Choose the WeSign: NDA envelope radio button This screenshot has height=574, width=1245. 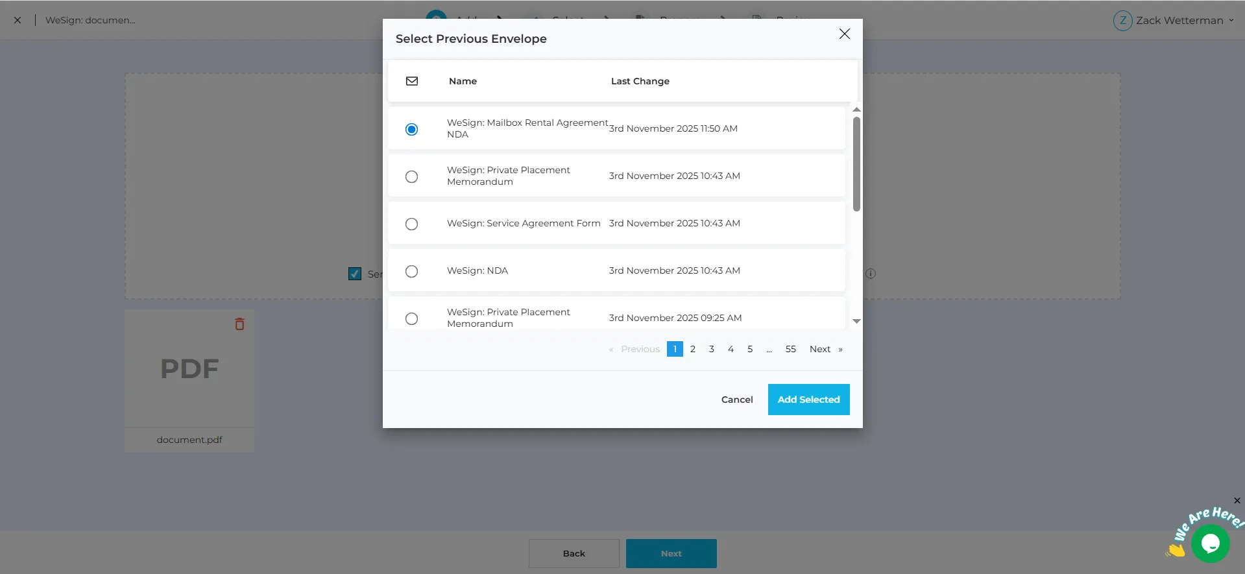[411, 271]
